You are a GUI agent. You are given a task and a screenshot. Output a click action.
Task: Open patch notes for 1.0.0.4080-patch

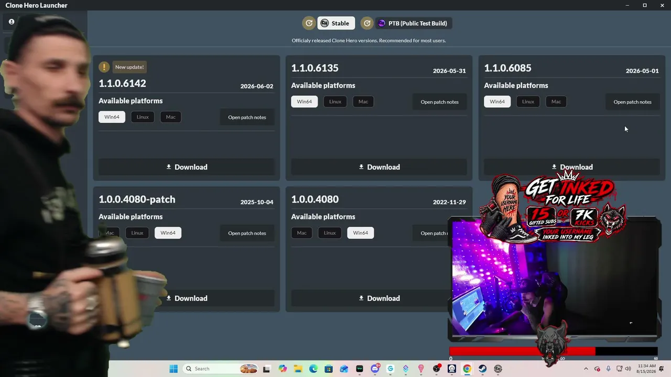coord(247,233)
